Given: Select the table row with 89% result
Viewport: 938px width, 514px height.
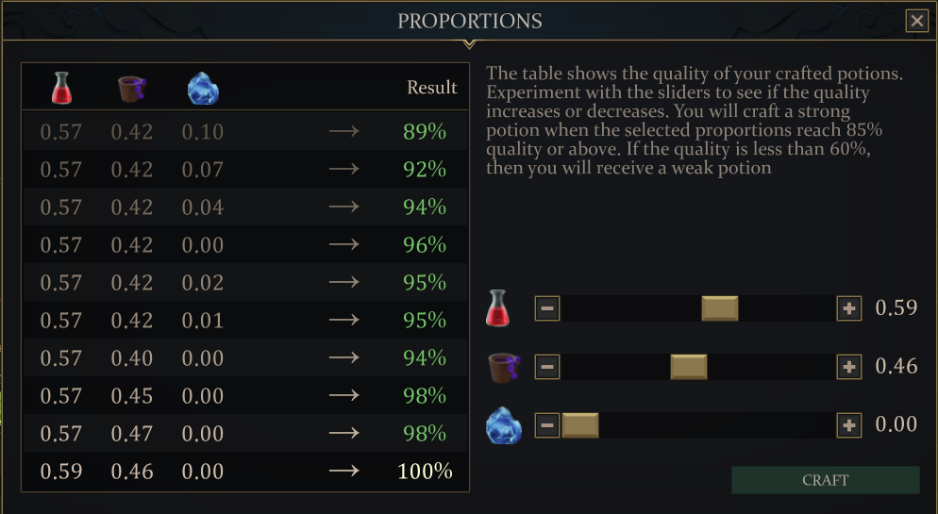Looking at the screenshot, I should coord(245,132).
